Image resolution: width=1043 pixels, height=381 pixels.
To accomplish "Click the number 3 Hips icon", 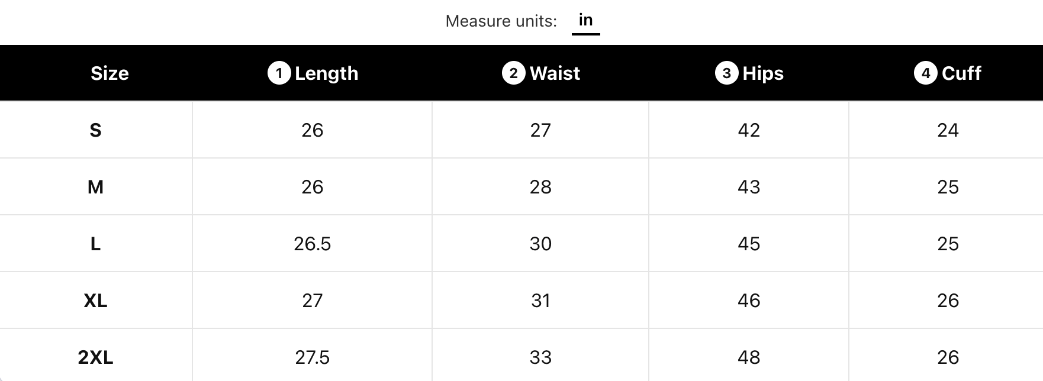I will pyautogui.click(x=726, y=73).
